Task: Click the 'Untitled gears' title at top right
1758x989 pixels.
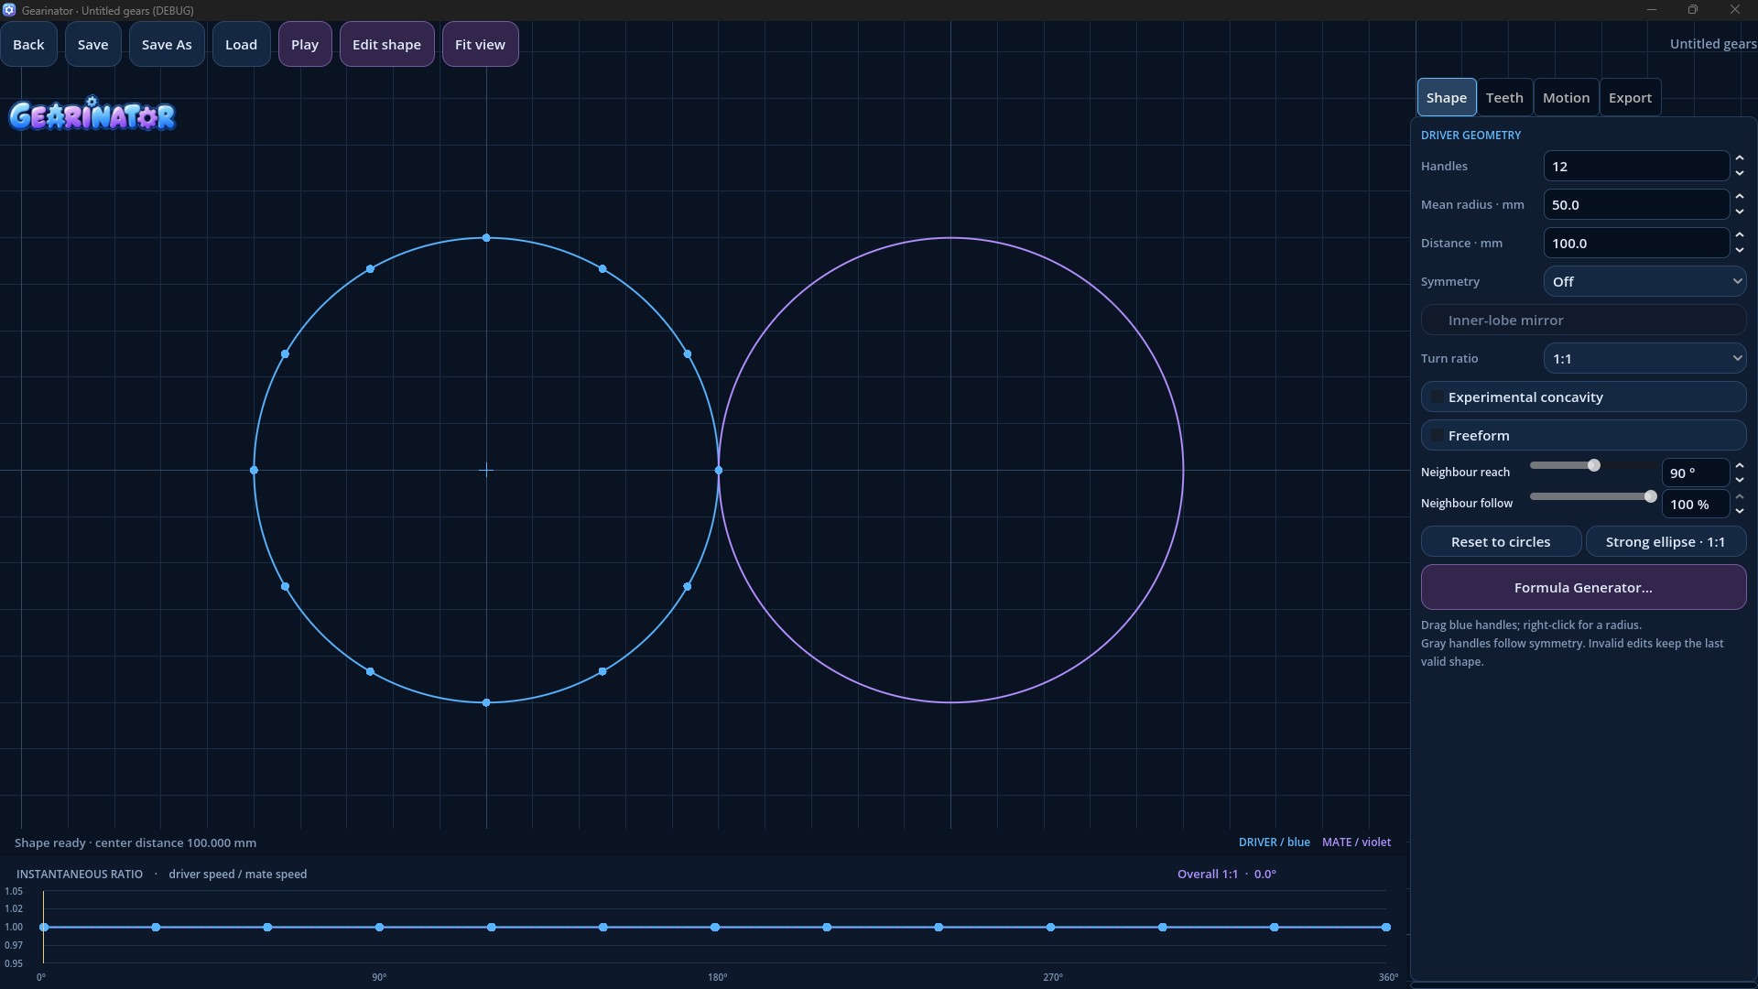Action: tap(1712, 44)
